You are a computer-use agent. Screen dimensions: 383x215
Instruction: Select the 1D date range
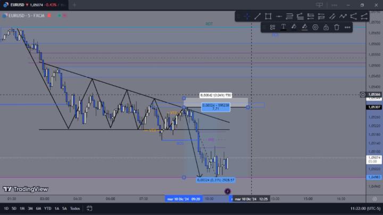[6, 209]
